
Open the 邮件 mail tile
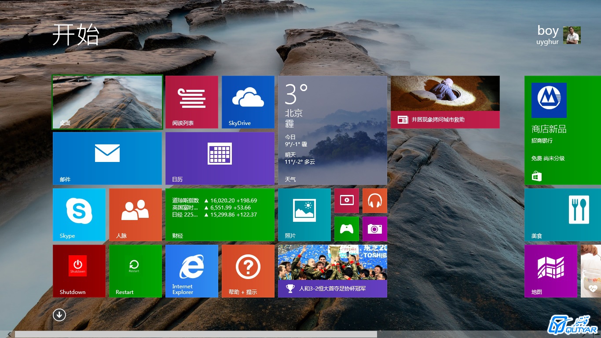pos(107,158)
